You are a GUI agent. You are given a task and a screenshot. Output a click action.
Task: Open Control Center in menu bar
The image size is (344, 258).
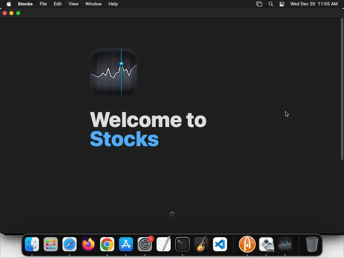pos(282,4)
